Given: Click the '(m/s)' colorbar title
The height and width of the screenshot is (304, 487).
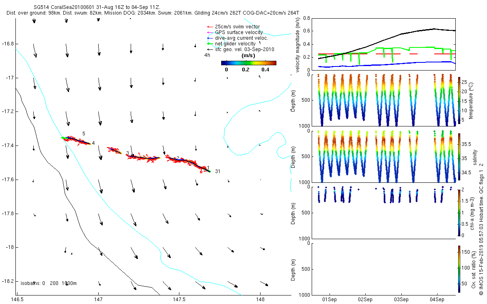Looking at the screenshot, I should click(248, 56).
